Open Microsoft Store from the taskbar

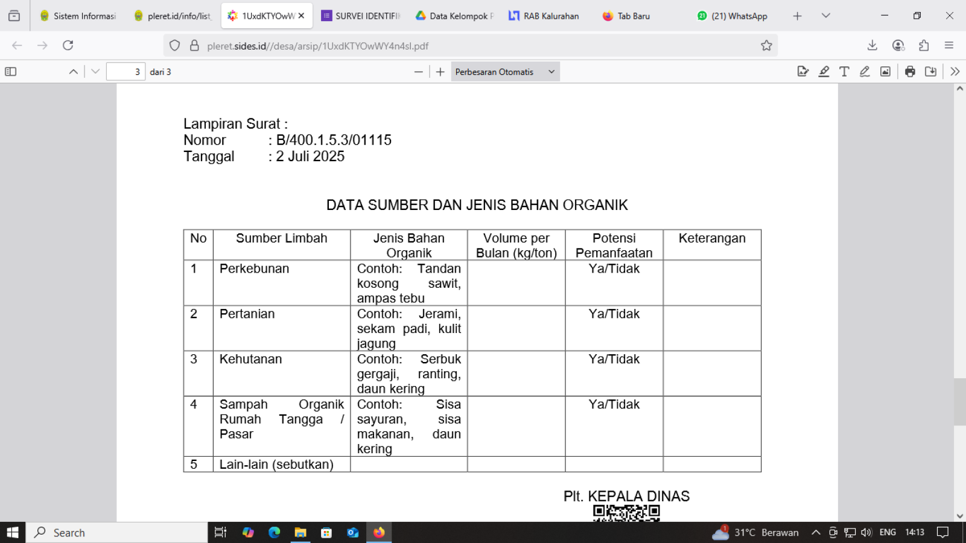tap(326, 533)
